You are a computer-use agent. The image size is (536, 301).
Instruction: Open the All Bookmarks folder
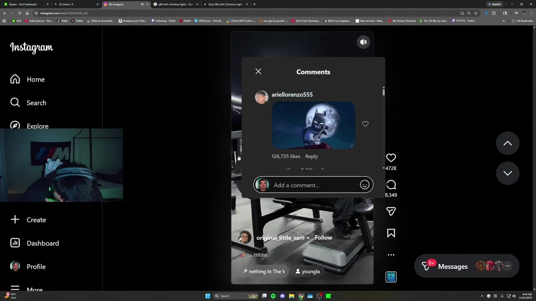[522, 20]
